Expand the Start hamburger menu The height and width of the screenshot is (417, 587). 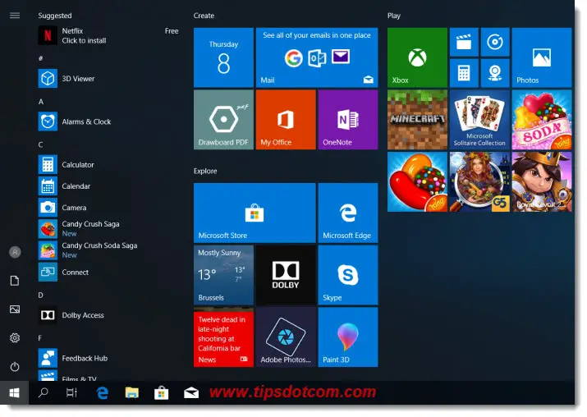15,16
